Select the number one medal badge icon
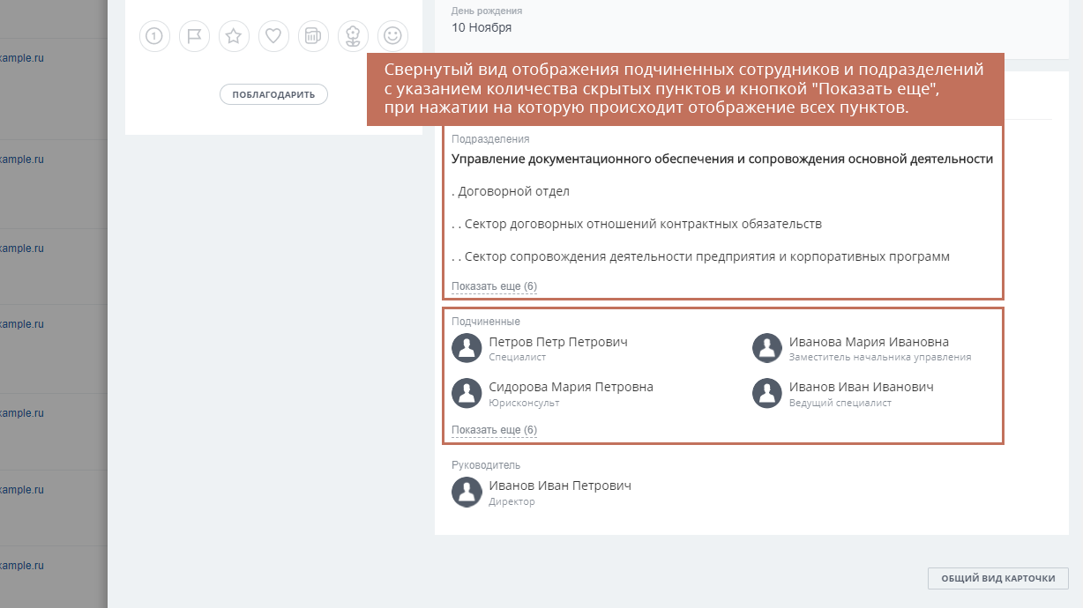 pyautogui.click(x=154, y=36)
